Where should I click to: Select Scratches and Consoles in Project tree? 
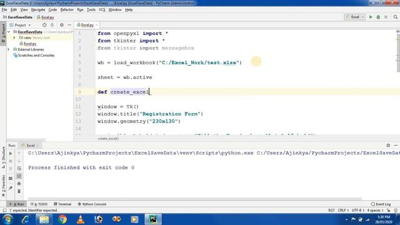coord(34,56)
